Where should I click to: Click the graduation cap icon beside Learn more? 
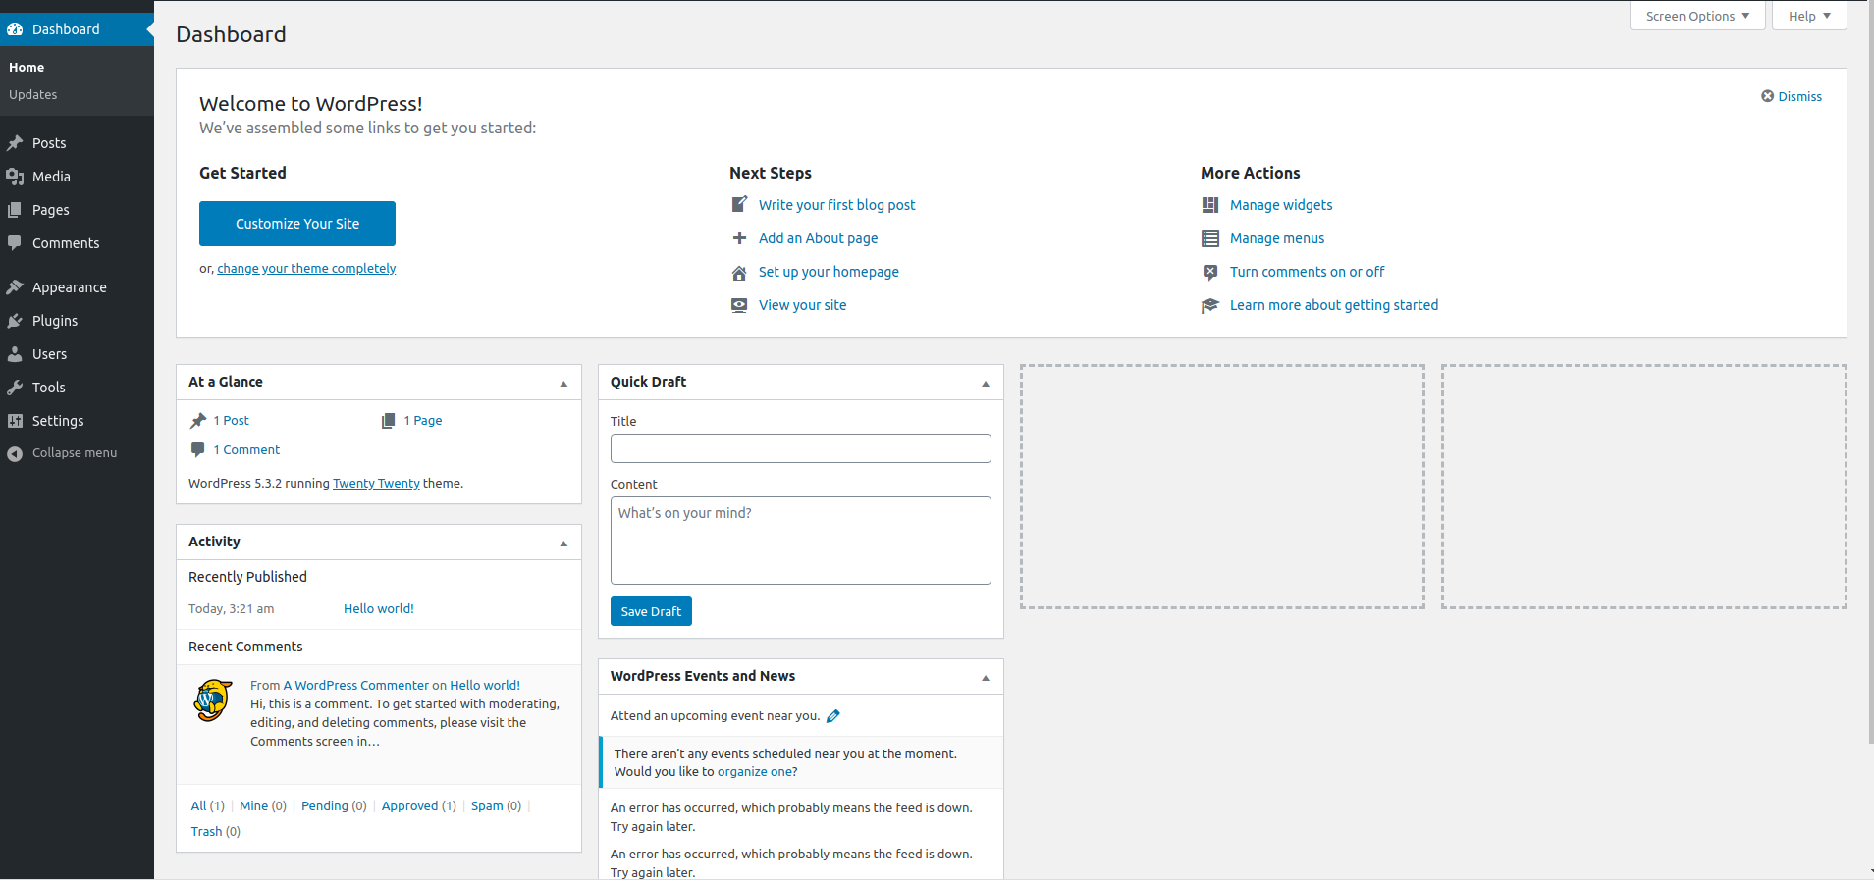[x=1210, y=305]
